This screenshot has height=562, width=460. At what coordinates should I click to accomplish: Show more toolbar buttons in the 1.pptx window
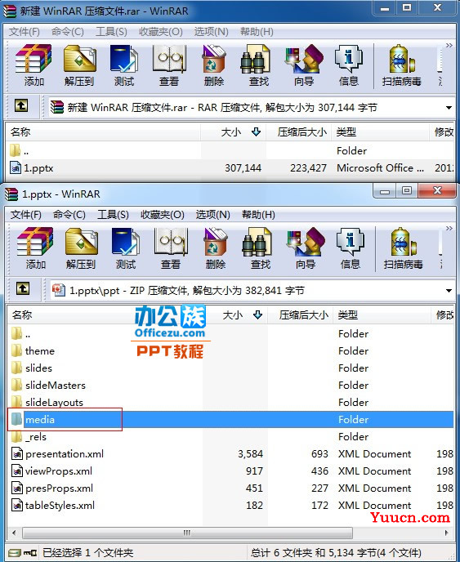pyautogui.click(x=449, y=229)
